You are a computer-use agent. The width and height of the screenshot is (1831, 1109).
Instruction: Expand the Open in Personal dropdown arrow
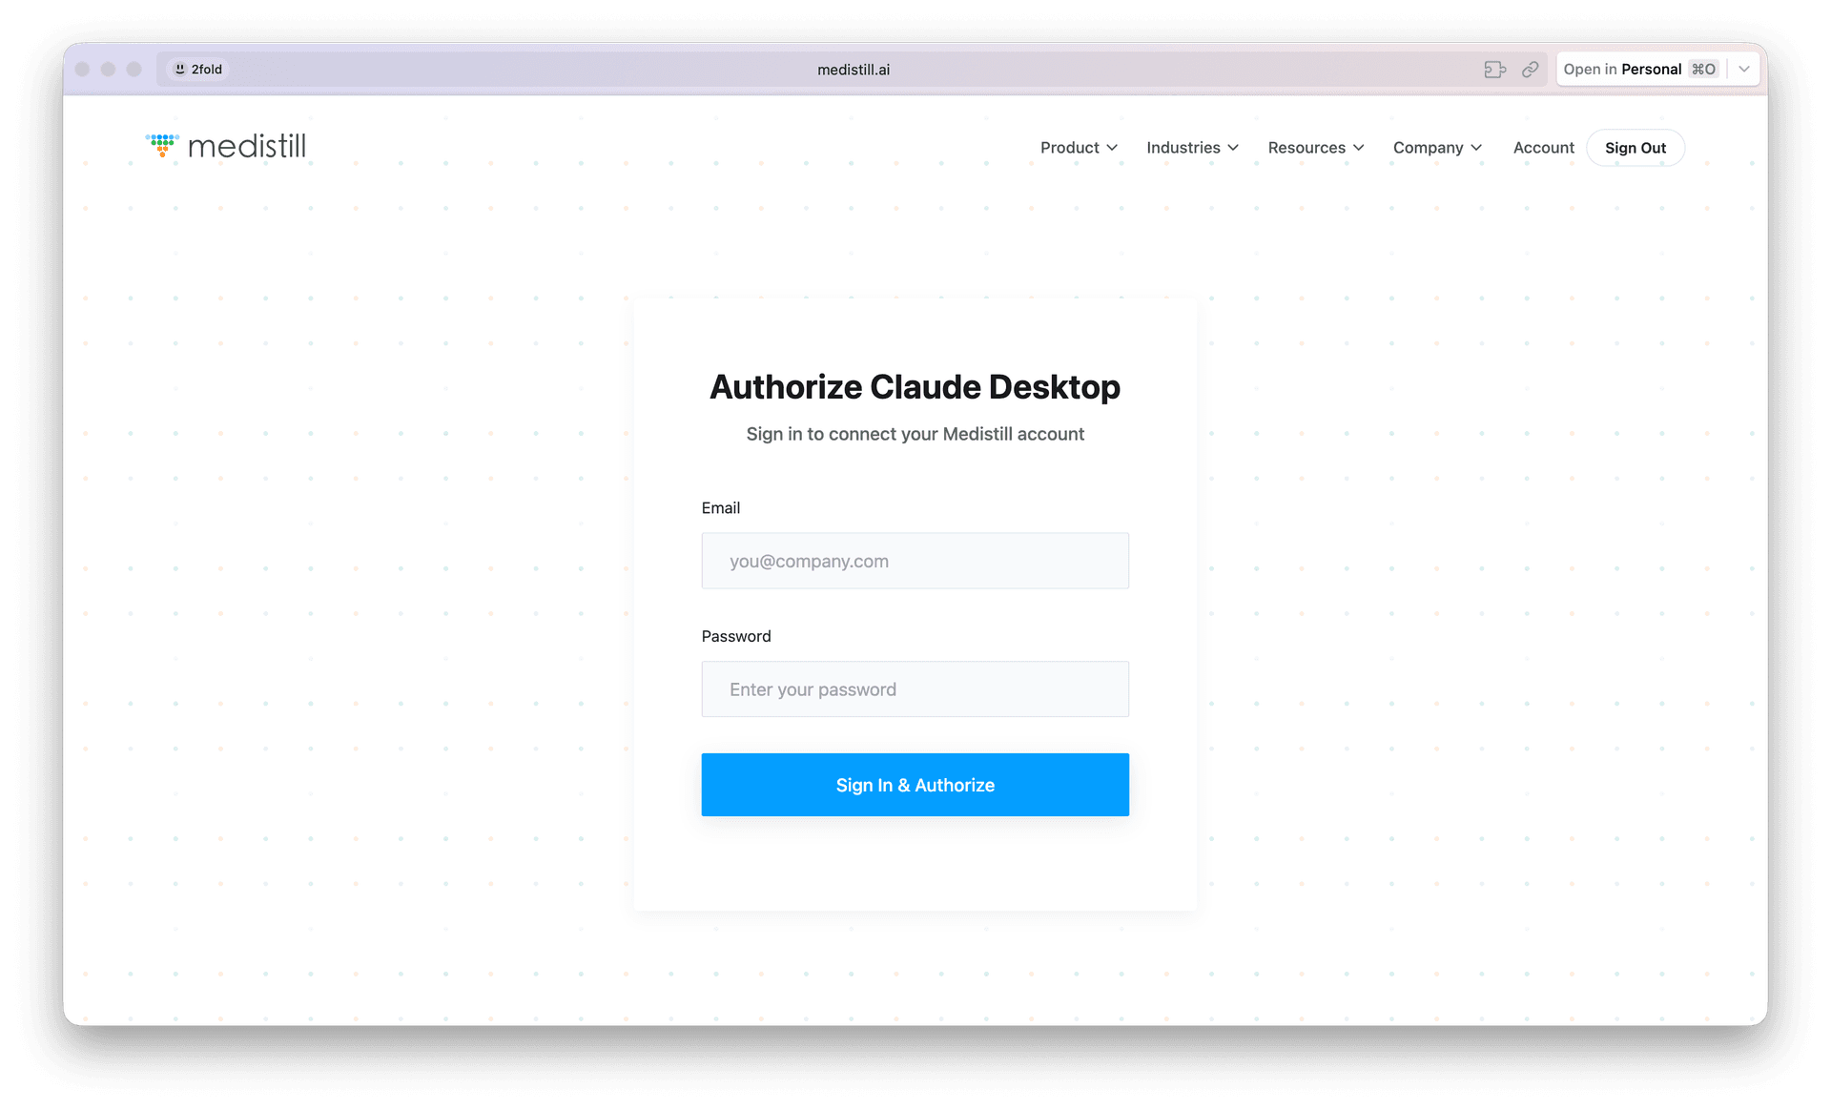pyautogui.click(x=1743, y=69)
